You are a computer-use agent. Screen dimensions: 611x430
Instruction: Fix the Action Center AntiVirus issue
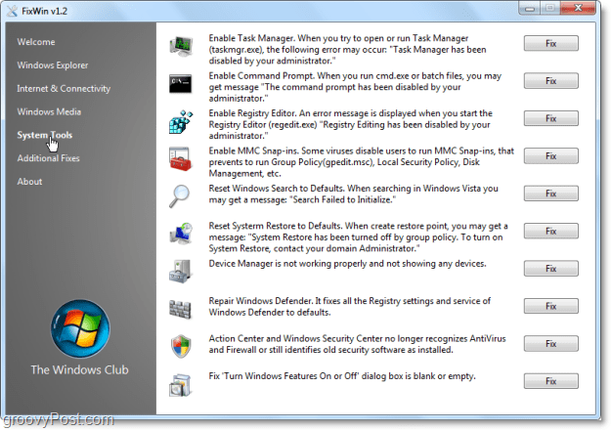click(x=551, y=344)
